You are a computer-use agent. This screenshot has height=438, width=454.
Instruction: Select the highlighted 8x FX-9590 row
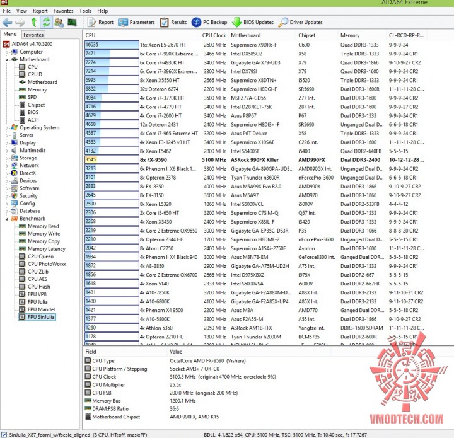(255, 160)
